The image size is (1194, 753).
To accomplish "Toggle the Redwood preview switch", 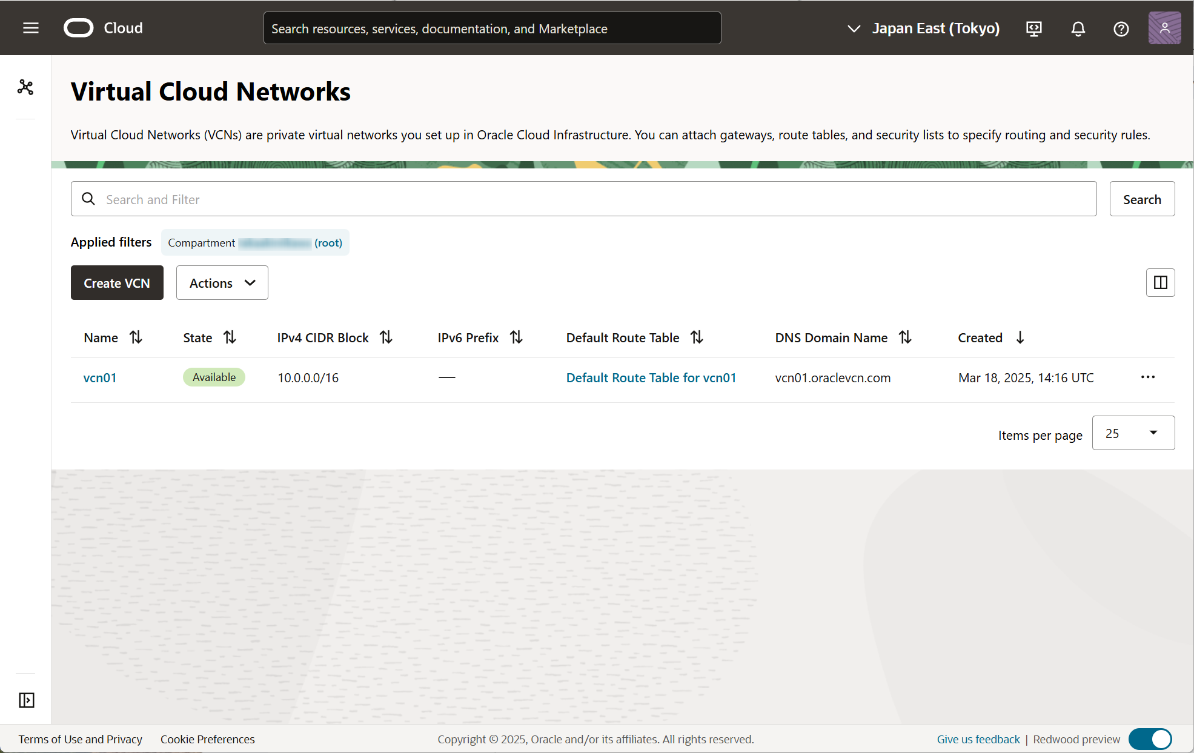I will click(x=1150, y=739).
